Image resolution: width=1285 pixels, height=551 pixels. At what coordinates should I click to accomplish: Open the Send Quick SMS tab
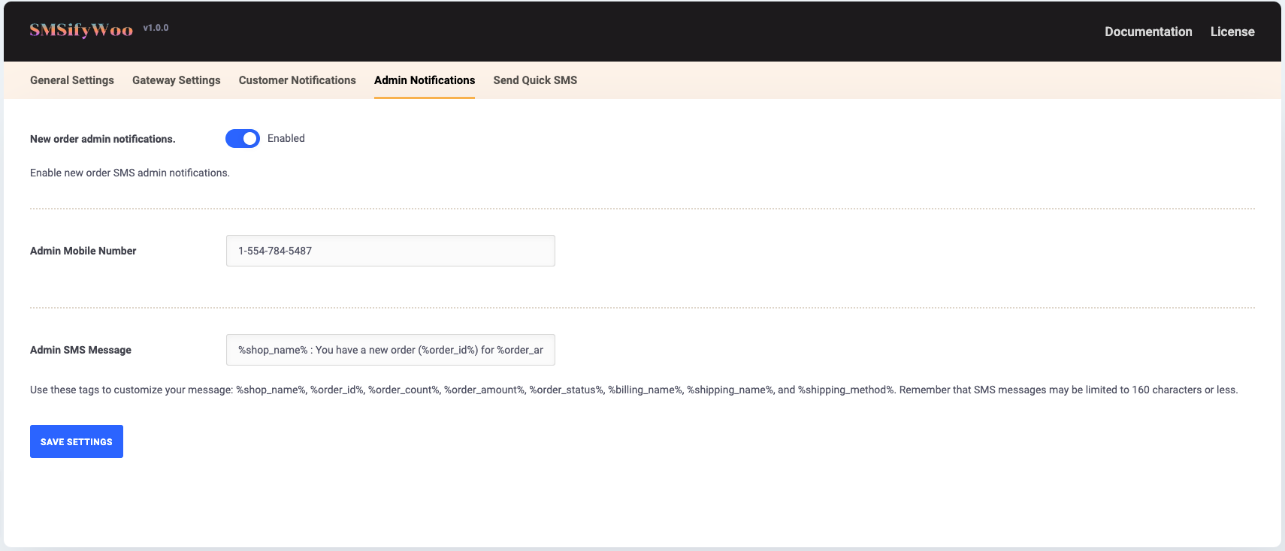535,80
